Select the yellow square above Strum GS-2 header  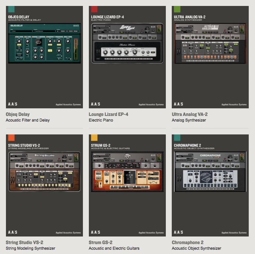click(x=94, y=138)
